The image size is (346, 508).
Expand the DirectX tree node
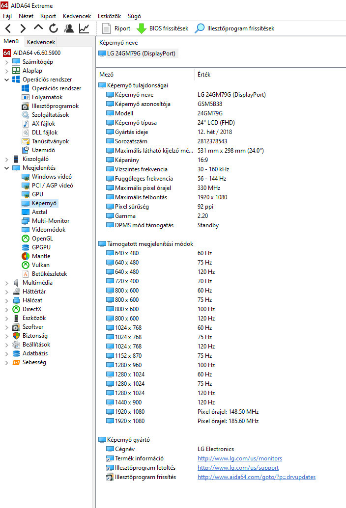[x=7, y=309]
